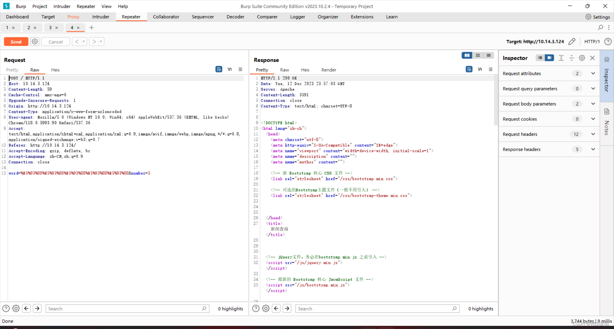Open request search help icon
Image resolution: width=614 pixels, height=329 pixels.
pyautogui.click(x=6, y=309)
